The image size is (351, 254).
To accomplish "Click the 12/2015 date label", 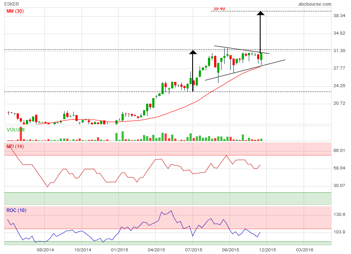I will coord(268,250).
